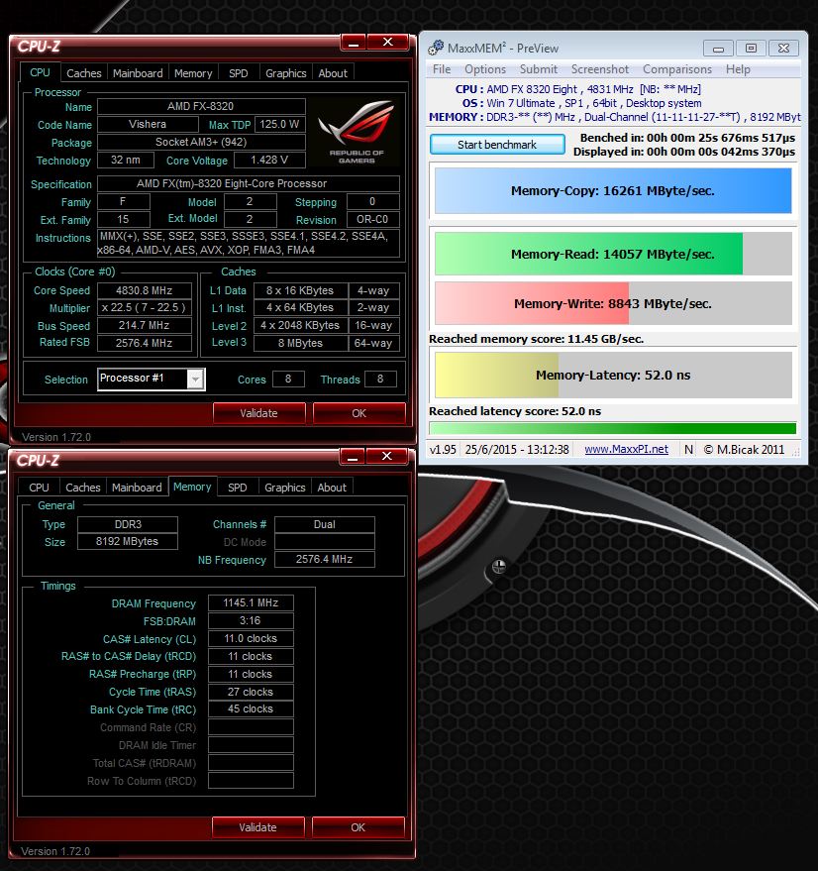Screen dimensions: 818x871
Task: Open Mainboard tab in upper CPU-Z window
Action: click(138, 73)
